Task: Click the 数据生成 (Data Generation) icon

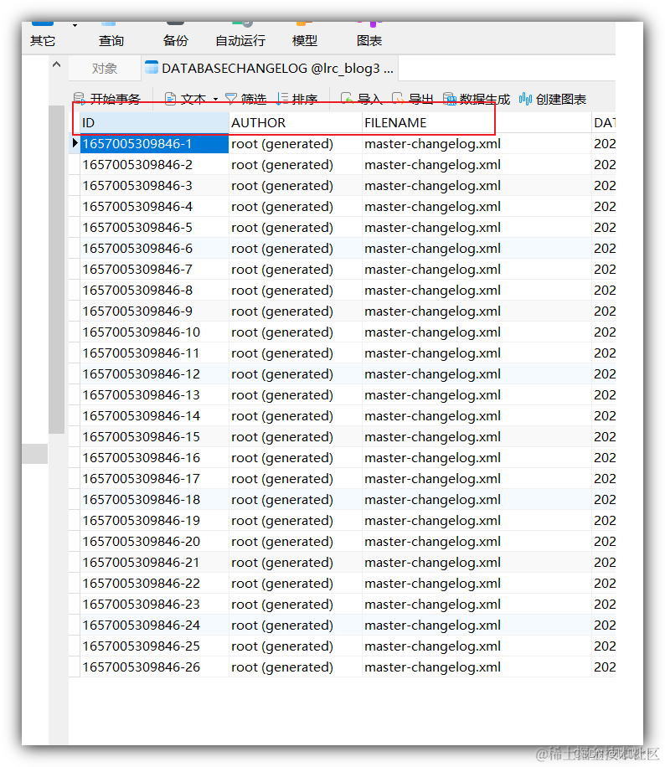Action: (450, 99)
